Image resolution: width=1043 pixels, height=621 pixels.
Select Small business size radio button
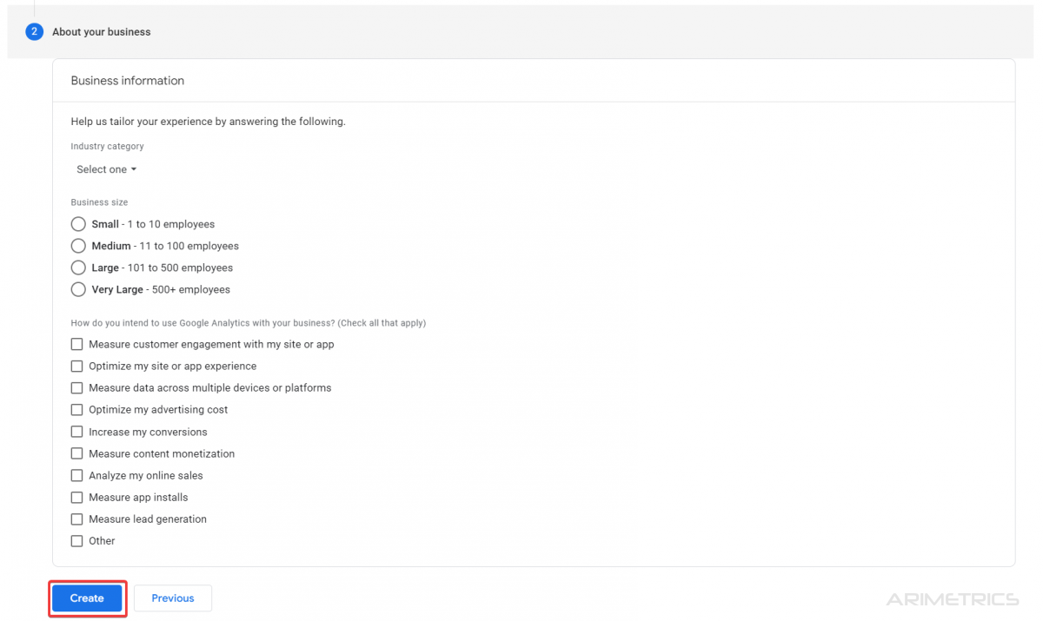(x=78, y=224)
